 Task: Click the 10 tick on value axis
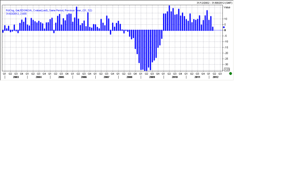[226, 19]
